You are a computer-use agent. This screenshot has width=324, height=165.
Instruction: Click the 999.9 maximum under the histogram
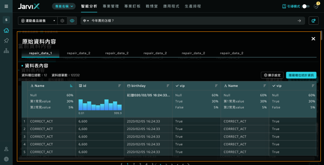[118, 113]
